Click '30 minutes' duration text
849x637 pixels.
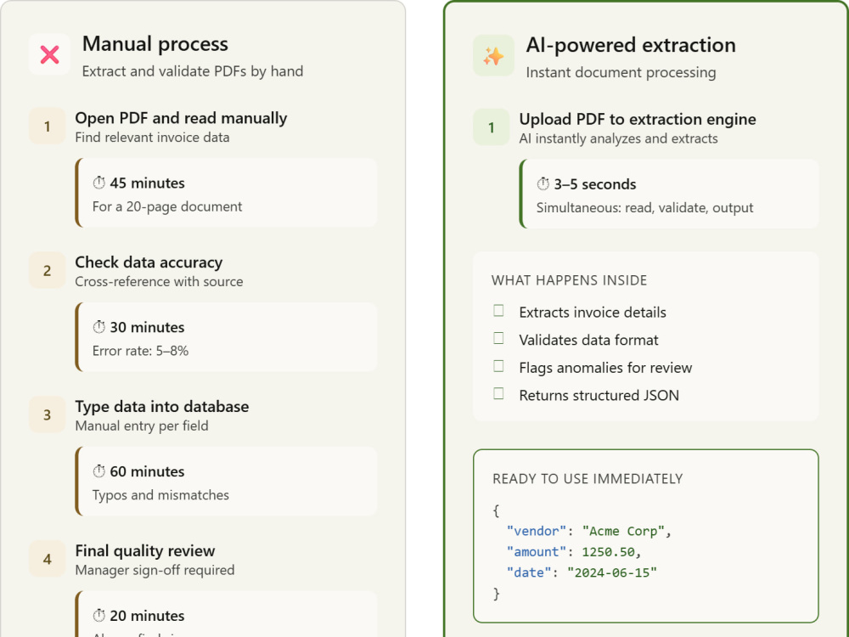pyautogui.click(x=147, y=327)
